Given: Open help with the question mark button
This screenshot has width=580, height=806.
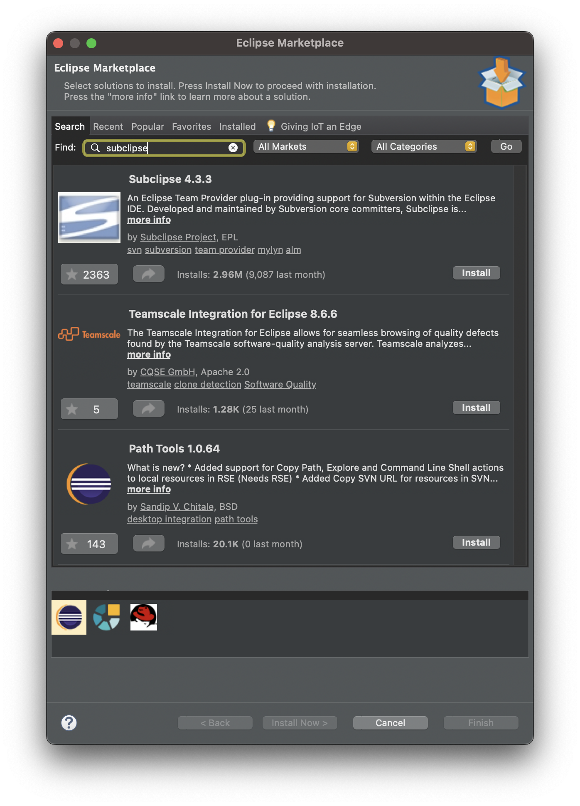Looking at the screenshot, I should coord(69,723).
